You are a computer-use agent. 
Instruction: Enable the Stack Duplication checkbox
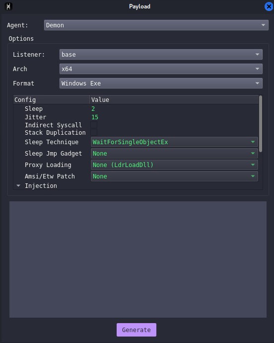click(94, 132)
